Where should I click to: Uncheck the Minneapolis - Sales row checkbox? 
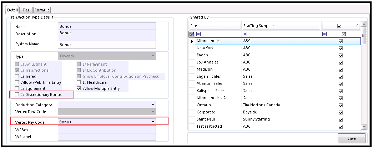click(341, 98)
